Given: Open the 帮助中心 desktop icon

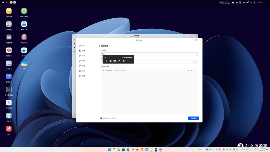Looking at the screenshot, I should click(9, 76).
